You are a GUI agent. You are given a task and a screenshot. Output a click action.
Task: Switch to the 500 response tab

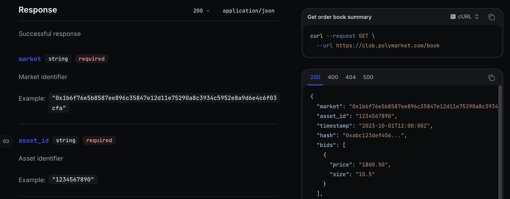(x=368, y=77)
